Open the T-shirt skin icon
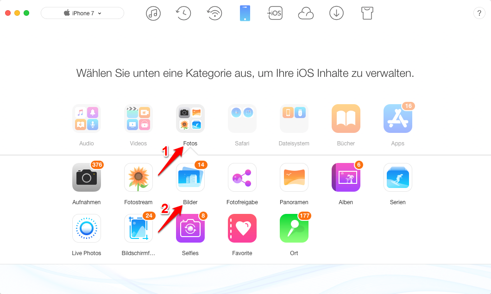The height and width of the screenshot is (294, 491). tap(367, 13)
